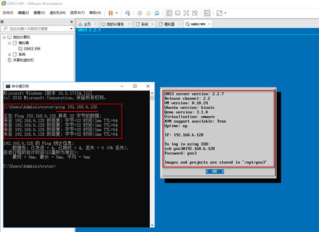Maximize the command prompt window
319x232 pixels.
pos(135,86)
